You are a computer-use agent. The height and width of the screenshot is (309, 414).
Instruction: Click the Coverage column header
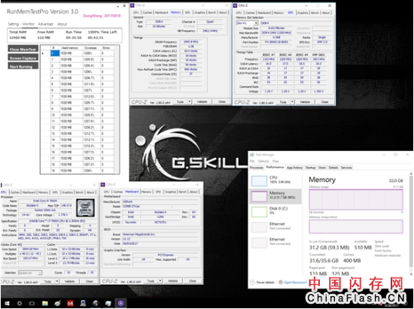pos(91,47)
